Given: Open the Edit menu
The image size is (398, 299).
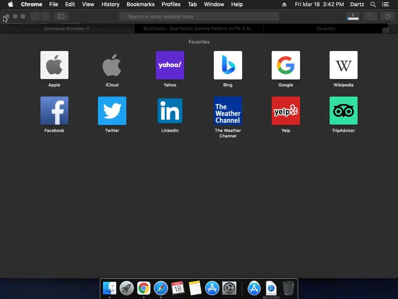Looking at the screenshot, I should click(70, 4).
